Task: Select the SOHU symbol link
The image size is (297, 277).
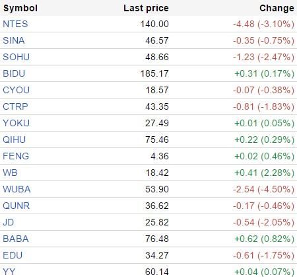Action: tap(16, 57)
